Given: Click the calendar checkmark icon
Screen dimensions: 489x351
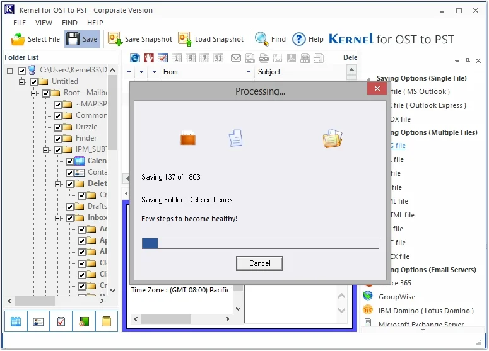Looking at the screenshot, I should [x=163, y=58].
